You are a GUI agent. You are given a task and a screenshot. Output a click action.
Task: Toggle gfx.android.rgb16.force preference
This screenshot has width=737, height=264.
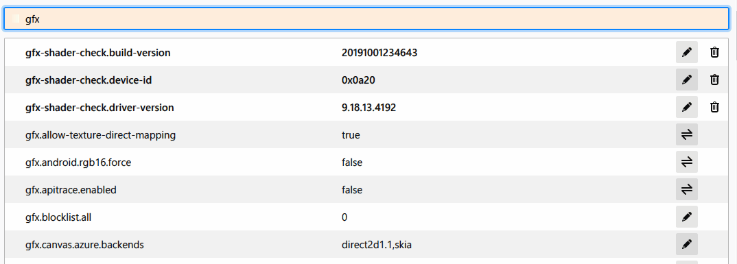coord(687,162)
